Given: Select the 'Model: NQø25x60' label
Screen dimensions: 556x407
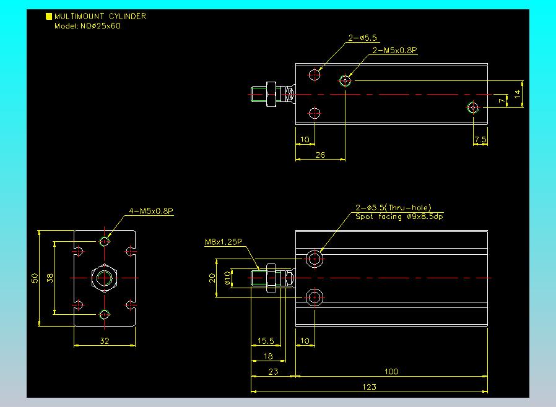Looking at the screenshot, I should pos(87,26).
